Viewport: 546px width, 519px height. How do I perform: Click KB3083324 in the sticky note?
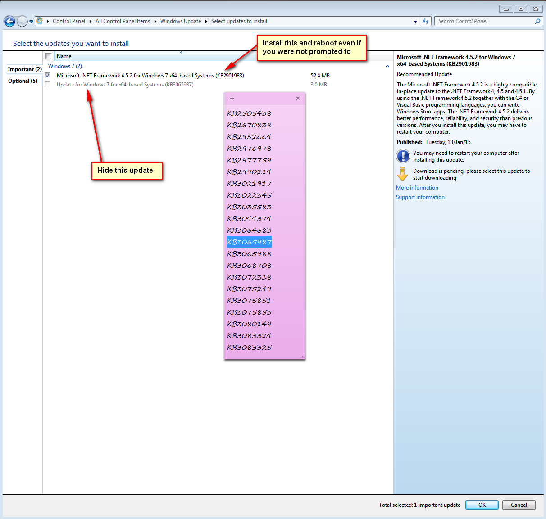pyautogui.click(x=249, y=336)
